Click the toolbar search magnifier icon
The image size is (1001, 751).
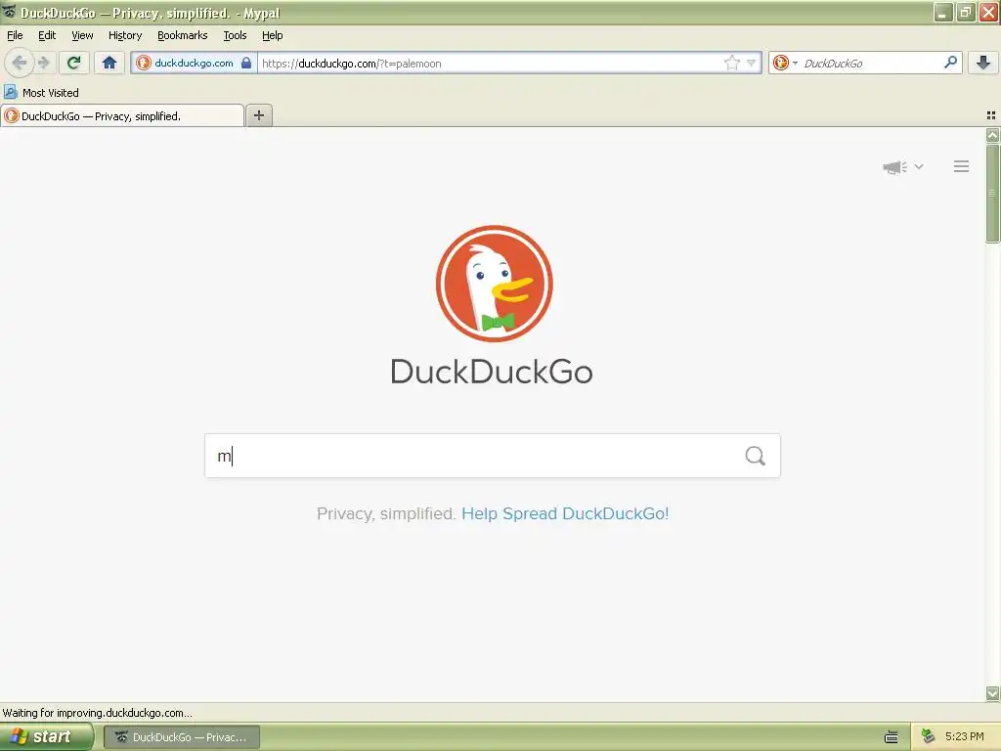(950, 62)
